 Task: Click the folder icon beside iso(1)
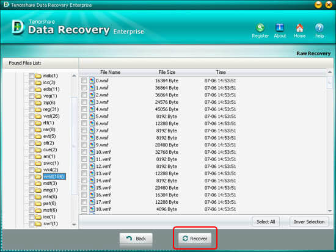pos(38,217)
